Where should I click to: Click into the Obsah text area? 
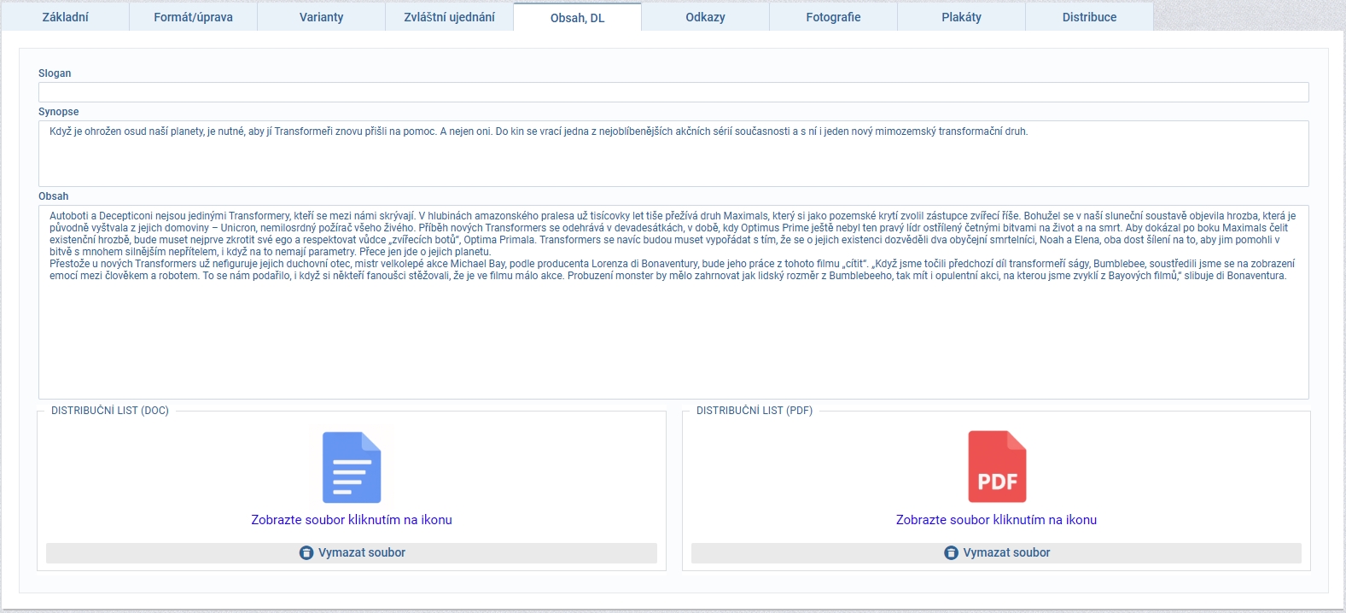coord(673,302)
